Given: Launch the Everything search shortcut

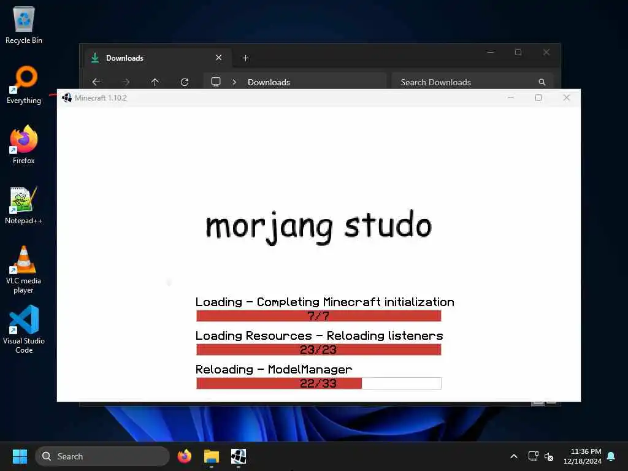Looking at the screenshot, I should tap(24, 85).
